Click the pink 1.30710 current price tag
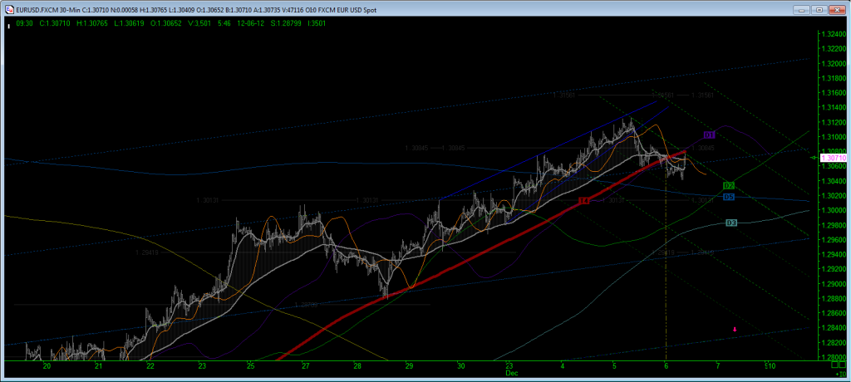Viewport: 851px width, 382px height. (833, 157)
